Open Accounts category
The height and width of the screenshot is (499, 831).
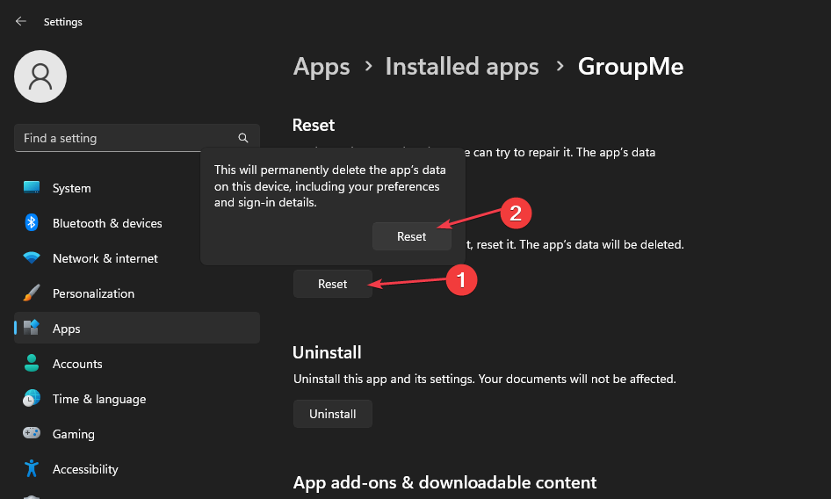tap(137, 363)
